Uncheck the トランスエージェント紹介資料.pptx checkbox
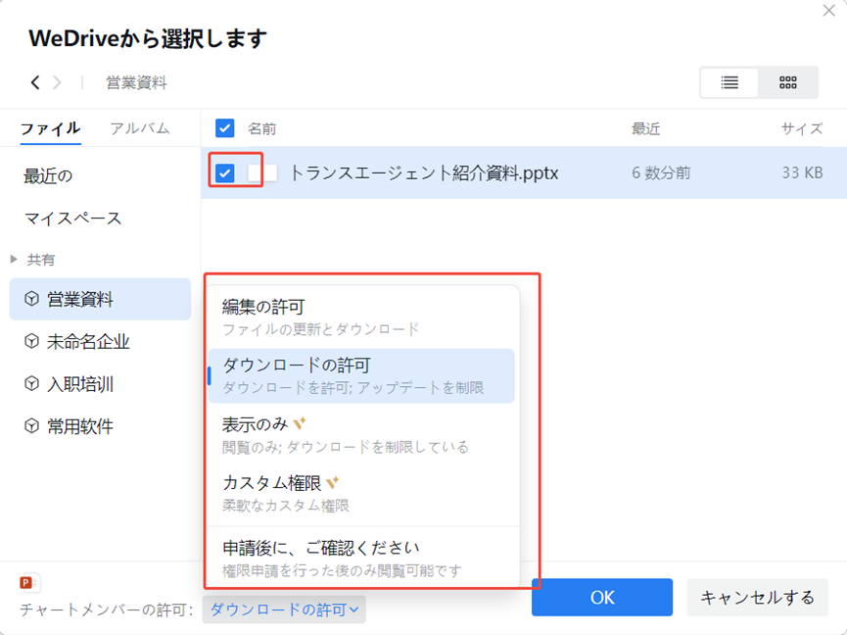 pyautogui.click(x=225, y=173)
